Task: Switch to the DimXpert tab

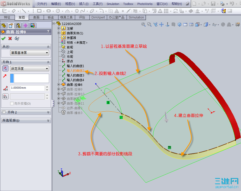Action: (98, 17)
